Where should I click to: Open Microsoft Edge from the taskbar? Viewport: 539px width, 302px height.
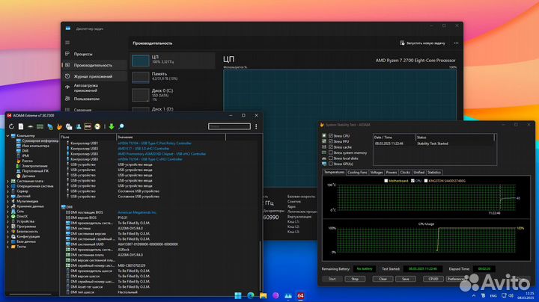(251, 295)
